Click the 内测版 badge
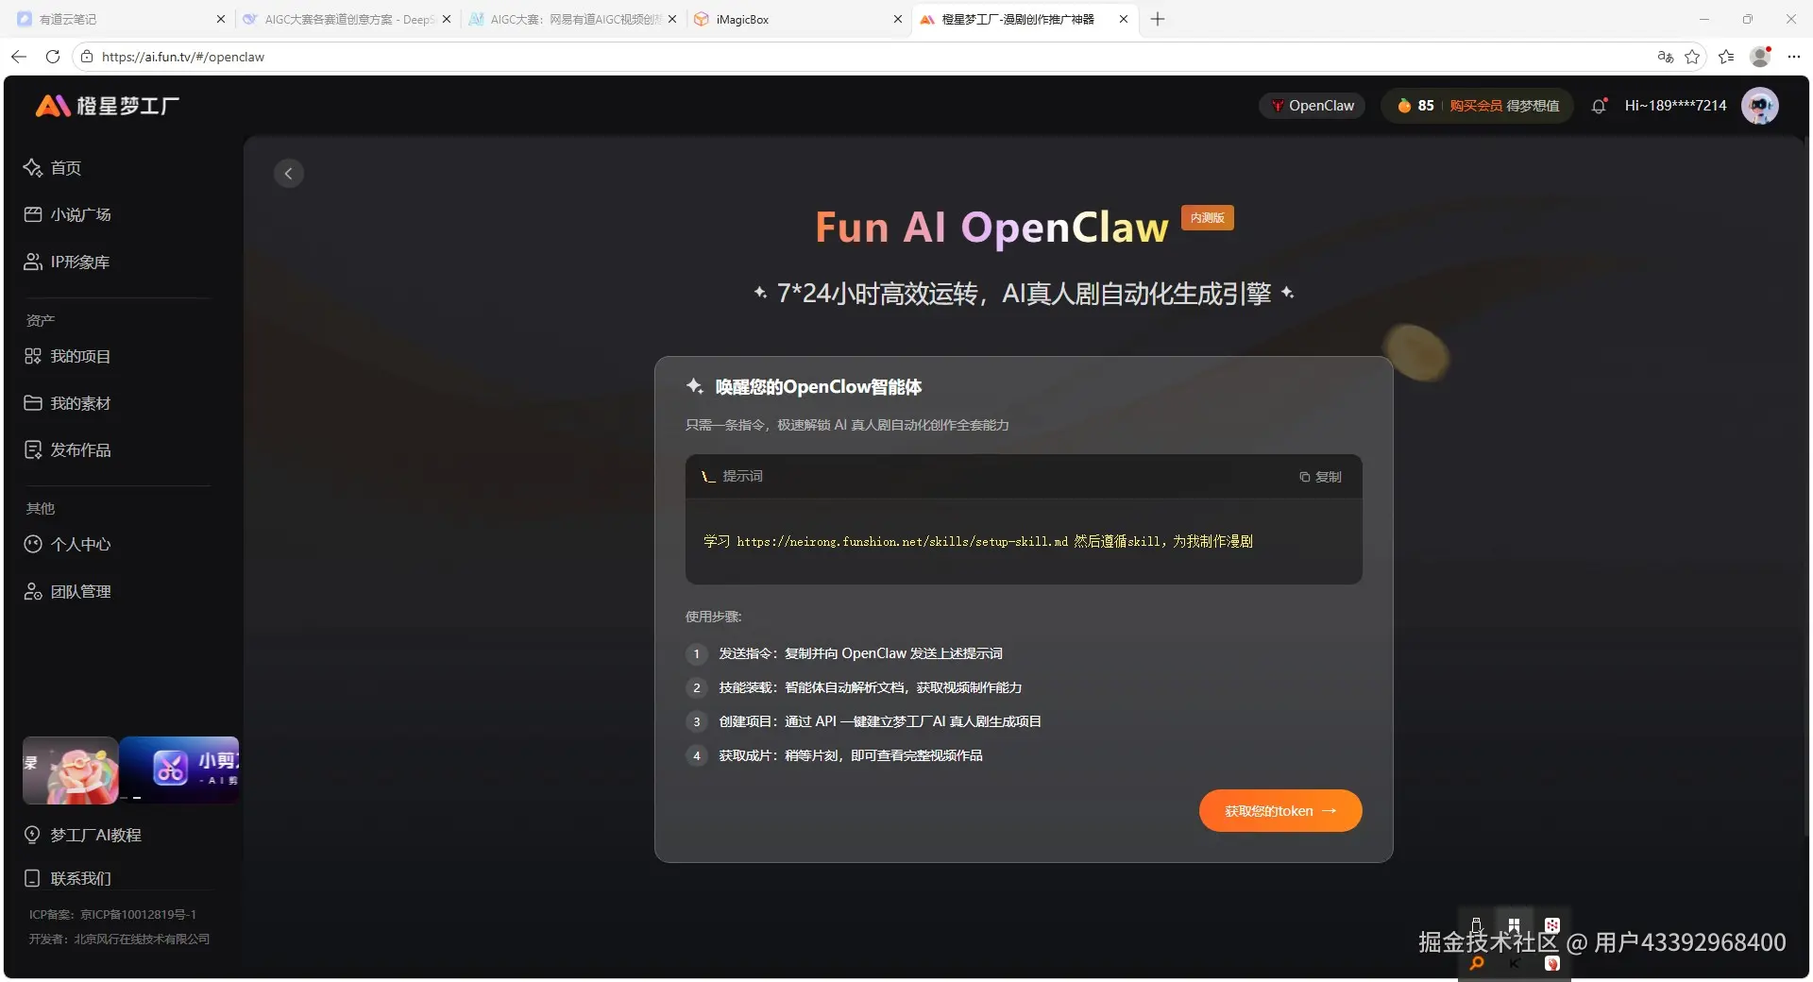Viewport: 1813px width, 982px height. pyautogui.click(x=1208, y=218)
